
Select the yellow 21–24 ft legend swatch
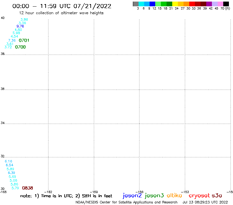pos(175,4)
